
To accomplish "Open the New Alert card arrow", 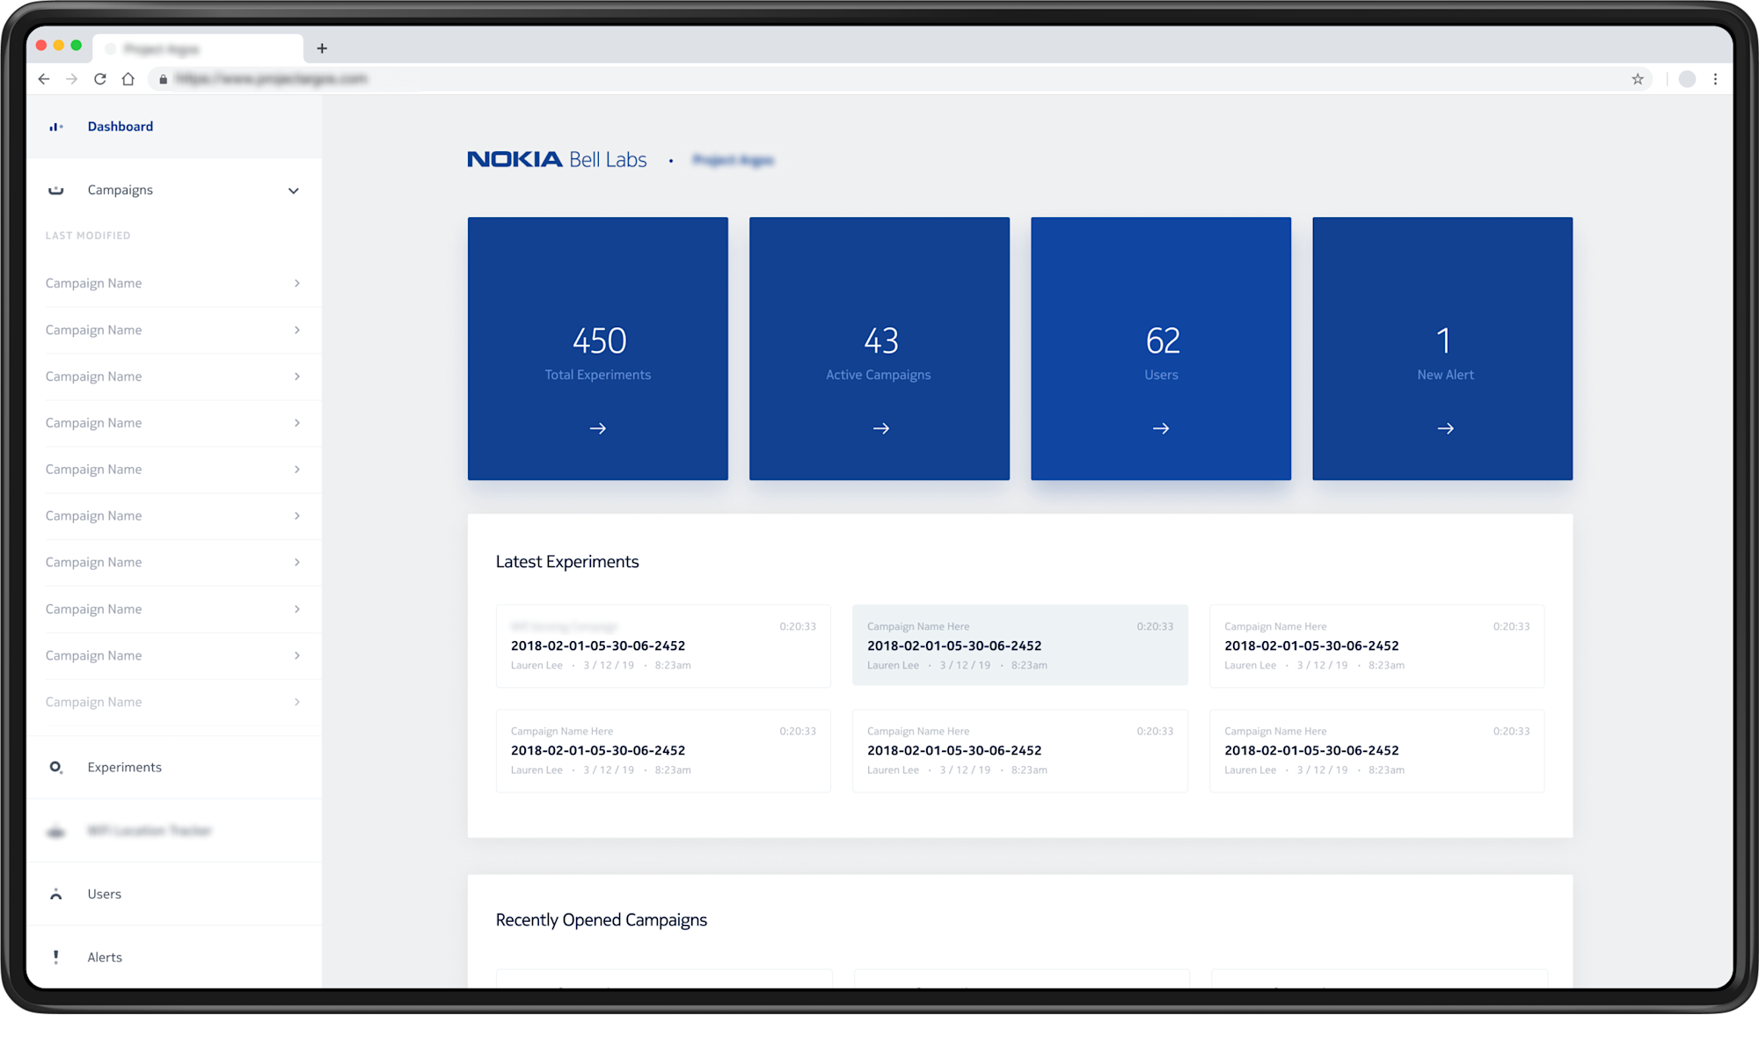I will coord(1445,428).
